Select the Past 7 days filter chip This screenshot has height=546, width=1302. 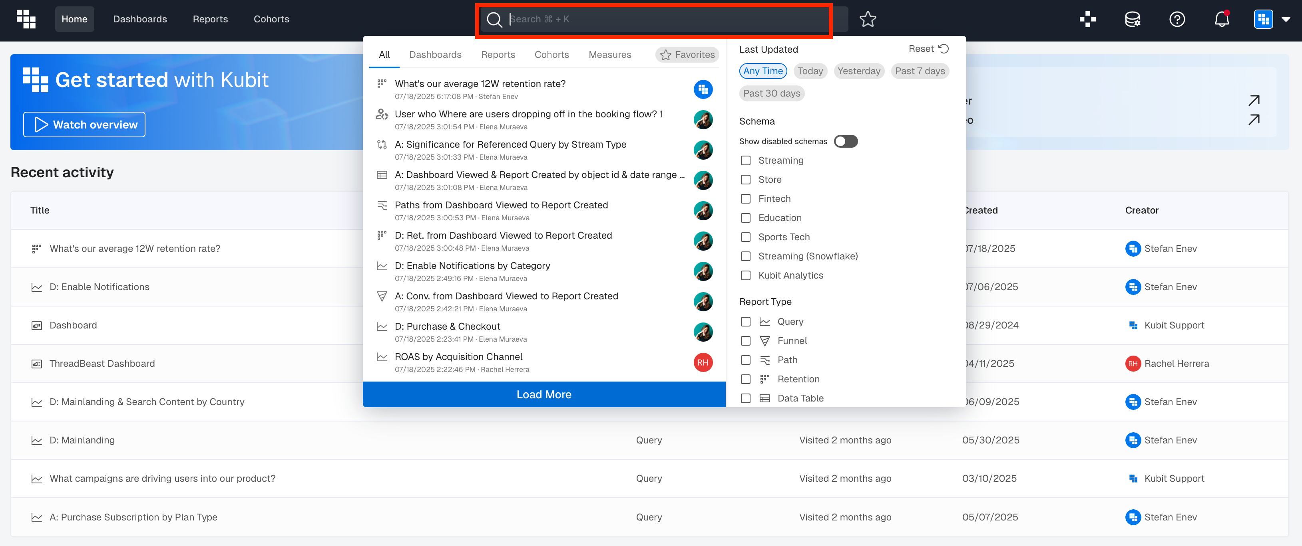click(x=920, y=71)
